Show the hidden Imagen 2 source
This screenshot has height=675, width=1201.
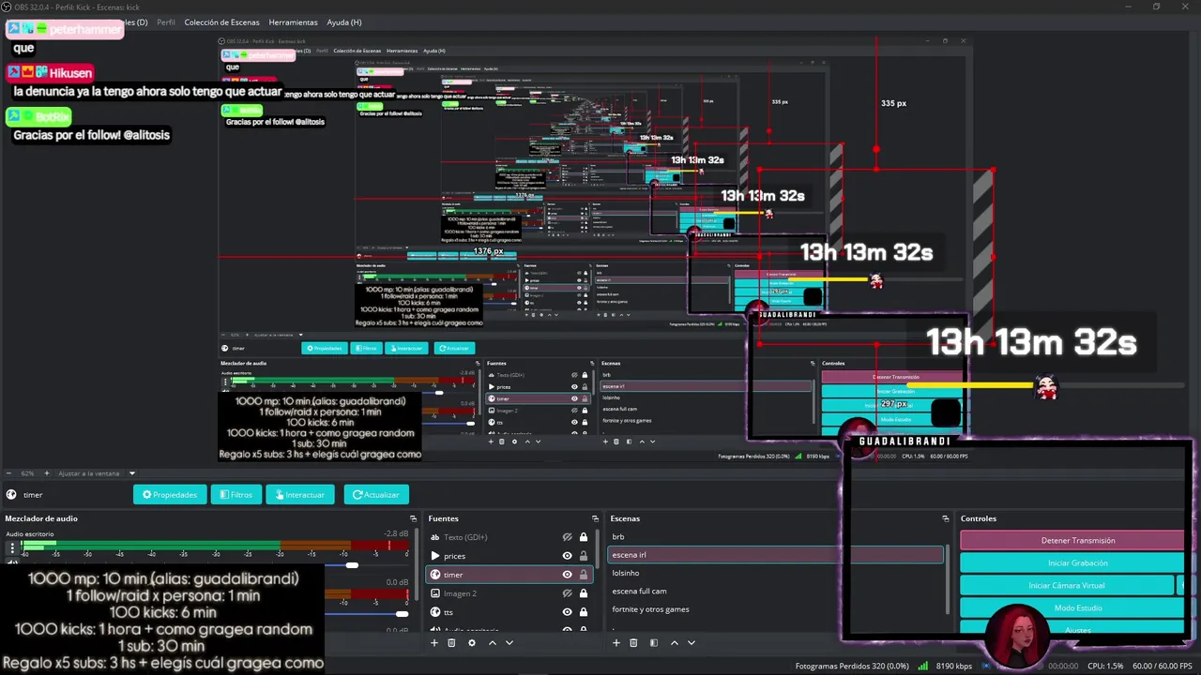click(567, 593)
